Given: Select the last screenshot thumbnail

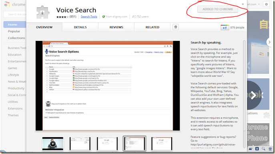Looking at the screenshot, I should pos(162,144).
